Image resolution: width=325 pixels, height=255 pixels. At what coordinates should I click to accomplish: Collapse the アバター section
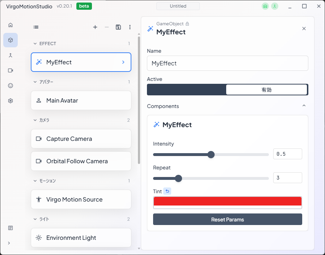[35, 82]
